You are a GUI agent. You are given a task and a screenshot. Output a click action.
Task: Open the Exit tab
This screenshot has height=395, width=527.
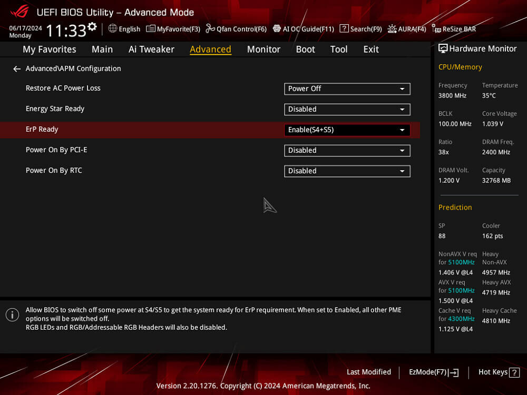[371, 50]
